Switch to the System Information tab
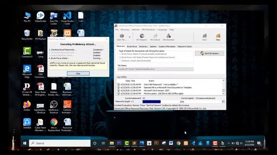The image size is (277, 155). coord(167,46)
